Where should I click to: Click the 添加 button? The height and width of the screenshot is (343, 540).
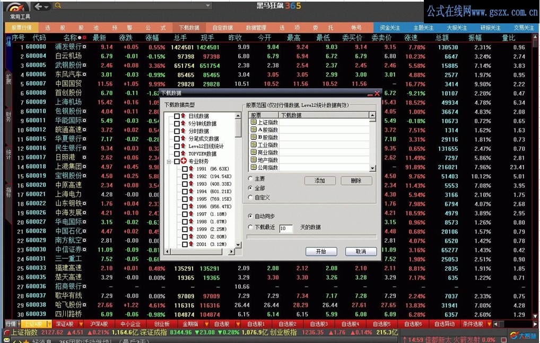(x=320, y=181)
